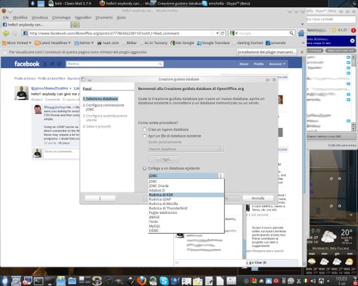Select 'Crea un nuovo database' radio button

tap(144, 129)
